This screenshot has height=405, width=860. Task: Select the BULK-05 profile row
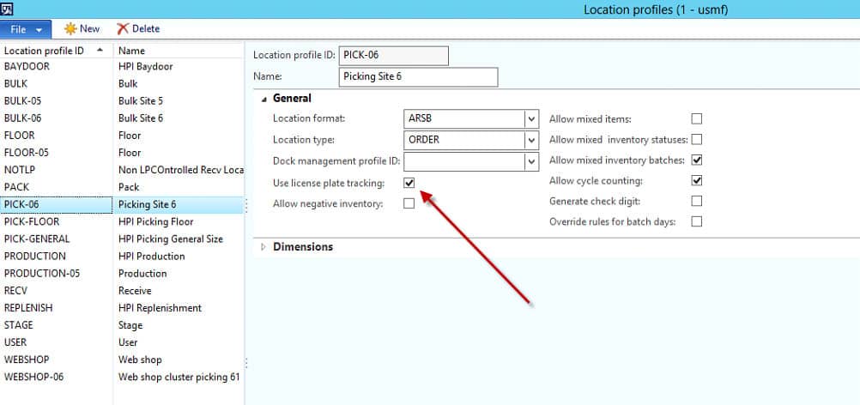pyautogui.click(x=122, y=101)
